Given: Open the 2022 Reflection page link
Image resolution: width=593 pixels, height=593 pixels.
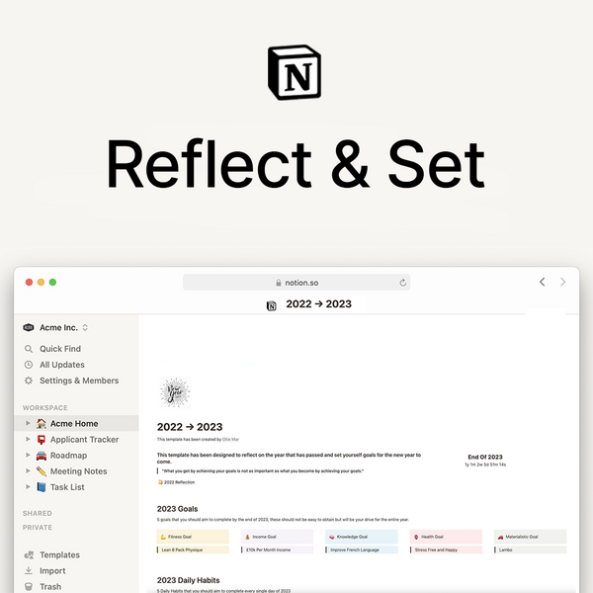Looking at the screenshot, I should click(x=179, y=482).
